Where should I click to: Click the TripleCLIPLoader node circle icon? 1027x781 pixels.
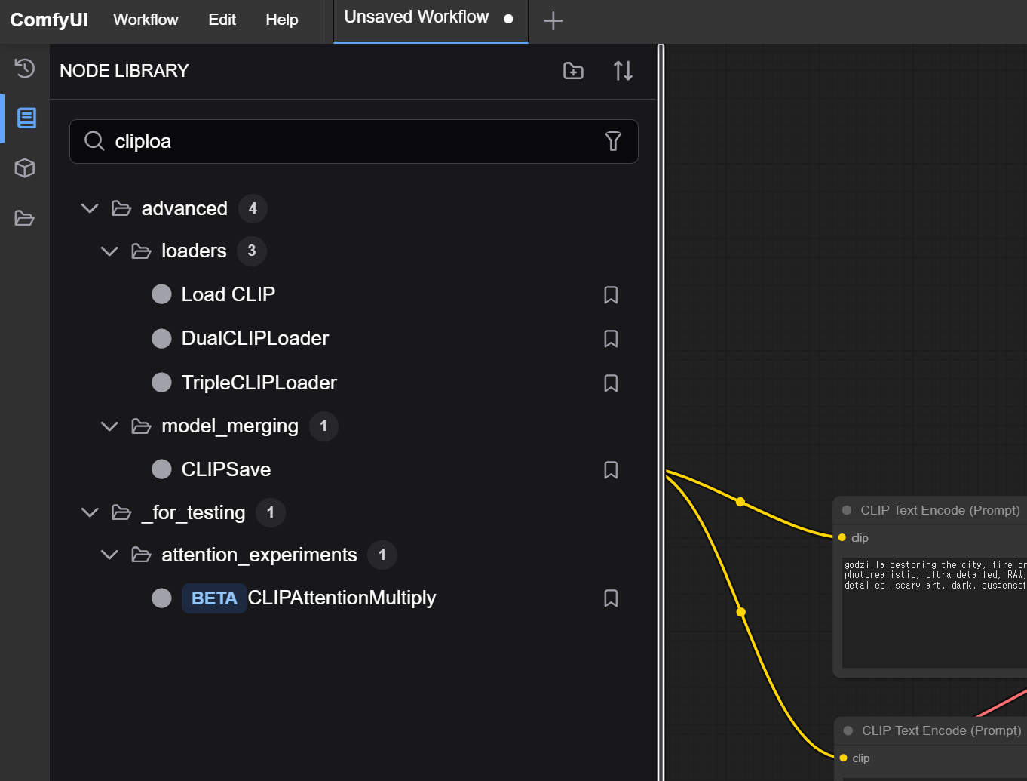(161, 383)
